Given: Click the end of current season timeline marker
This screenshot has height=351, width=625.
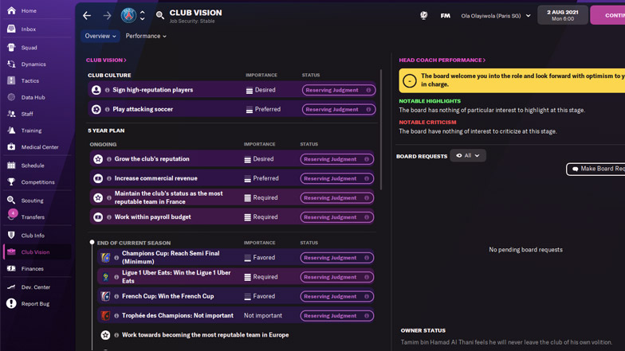Looking at the screenshot, I should [92, 242].
